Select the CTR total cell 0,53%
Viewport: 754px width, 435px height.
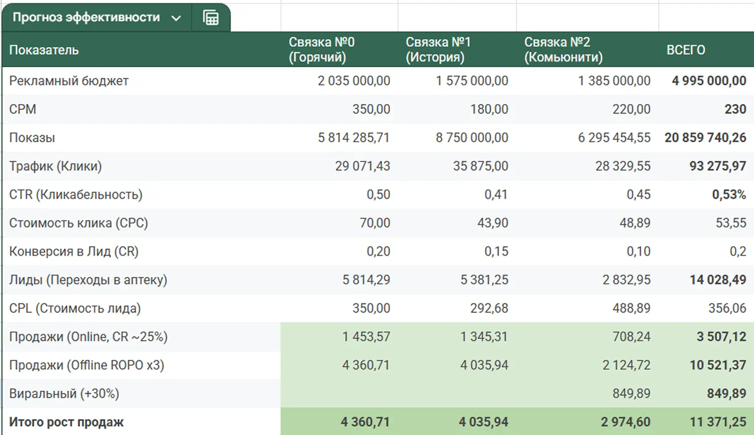(x=728, y=194)
